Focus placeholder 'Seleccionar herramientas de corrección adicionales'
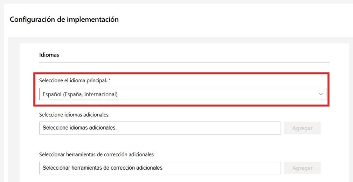 (102, 168)
